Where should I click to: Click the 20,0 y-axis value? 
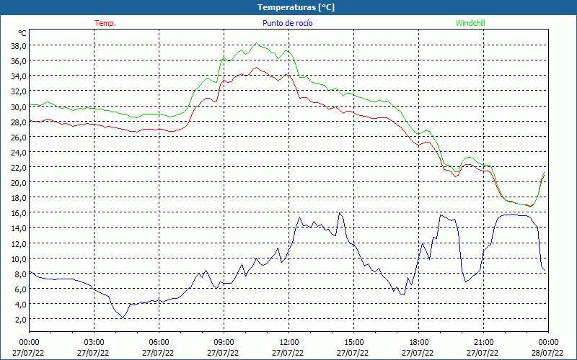[x=19, y=183]
